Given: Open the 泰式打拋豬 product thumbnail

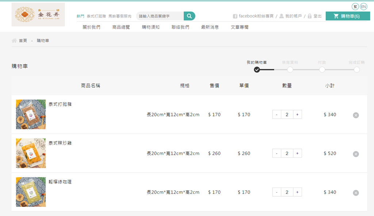Looking at the screenshot, I should [x=31, y=114].
